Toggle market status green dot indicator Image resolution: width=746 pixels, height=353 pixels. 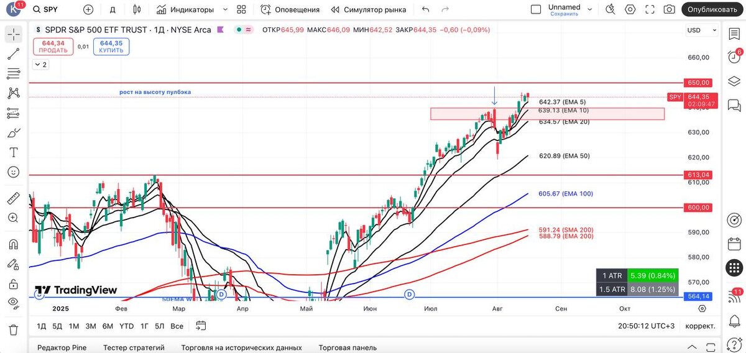click(238, 30)
